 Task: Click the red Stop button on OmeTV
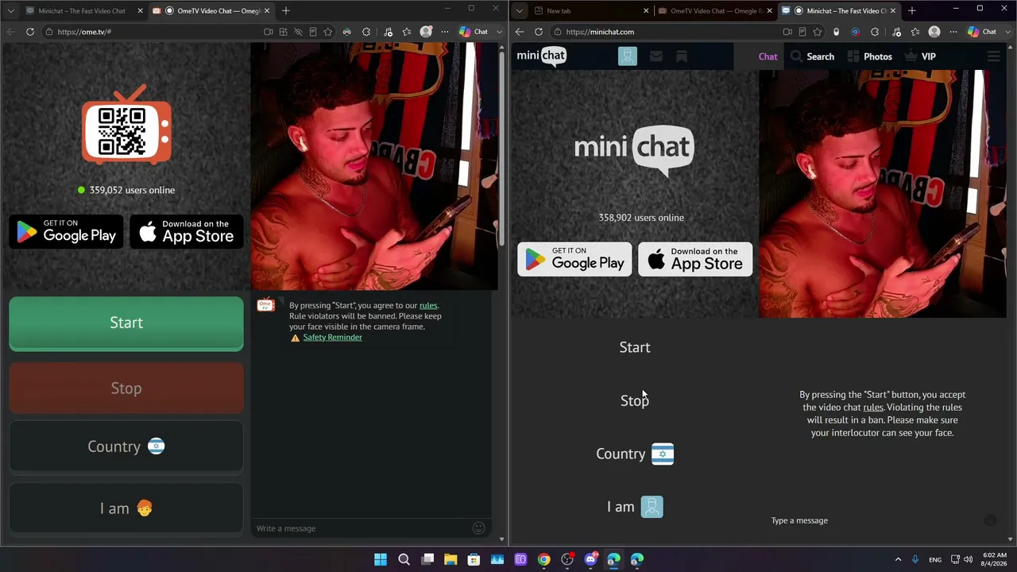click(x=126, y=388)
